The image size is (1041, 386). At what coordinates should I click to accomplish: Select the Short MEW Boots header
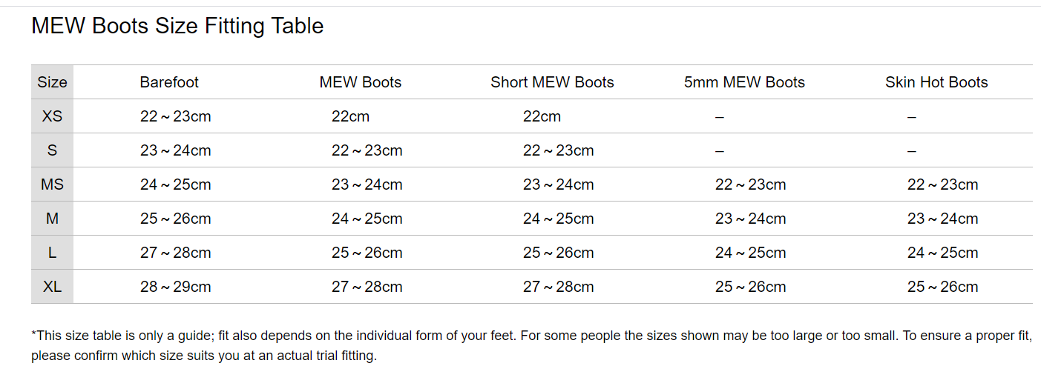(552, 82)
